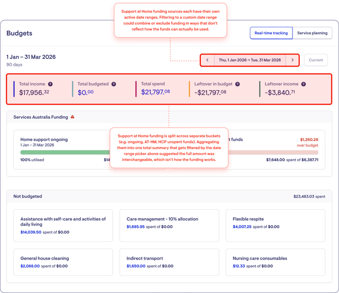Click help icon beside Leftover income
The height and width of the screenshot is (293, 339).
304,84
